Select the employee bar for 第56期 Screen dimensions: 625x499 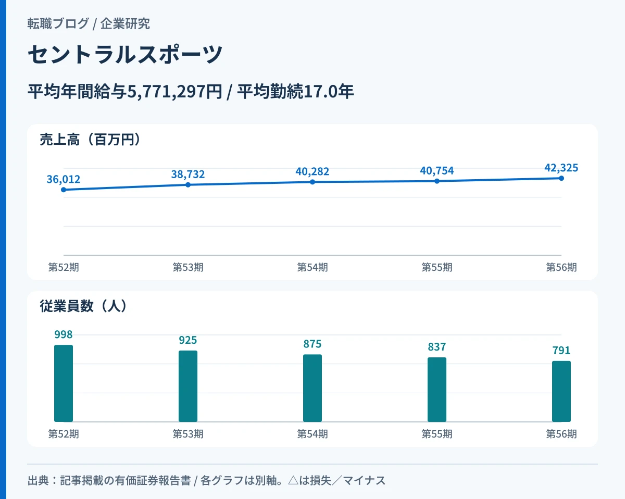[561, 391]
